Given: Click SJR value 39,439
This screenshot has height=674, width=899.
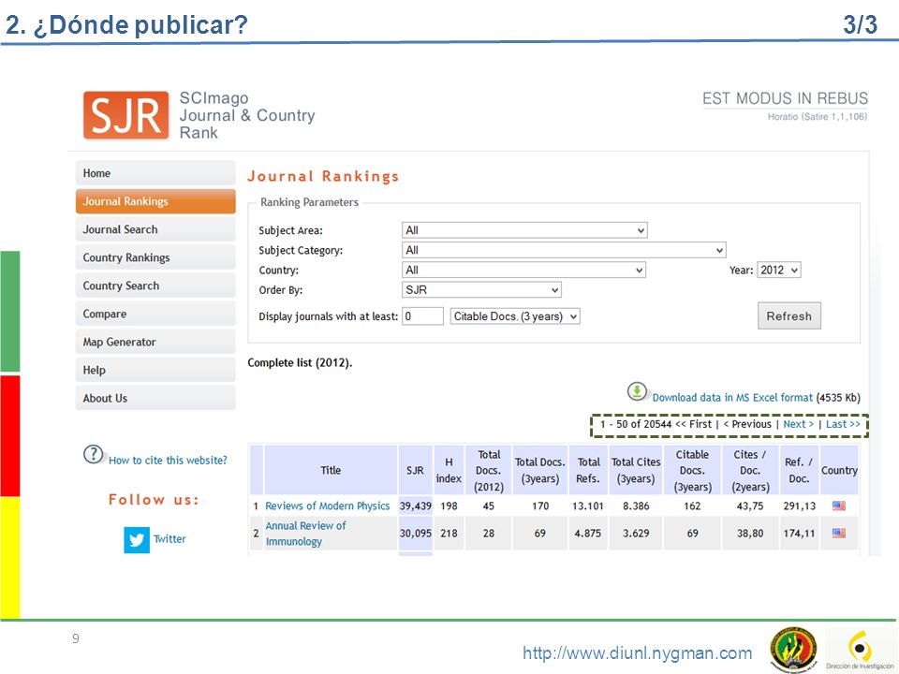Looking at the screenshot, I should point(415,506).
